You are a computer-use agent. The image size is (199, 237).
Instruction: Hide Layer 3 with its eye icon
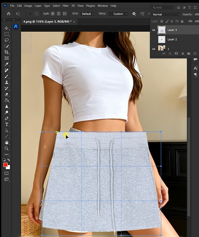click(153, 30)
